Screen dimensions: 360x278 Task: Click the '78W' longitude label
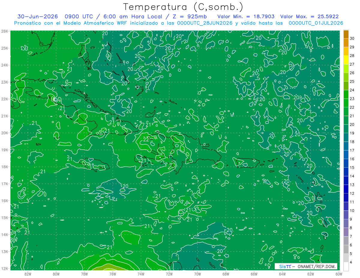pos(84,274)
